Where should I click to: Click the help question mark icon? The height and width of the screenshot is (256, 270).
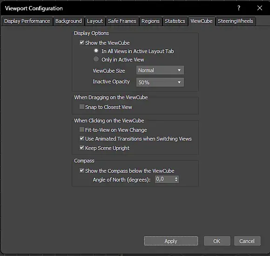click(x=239, y=8)
